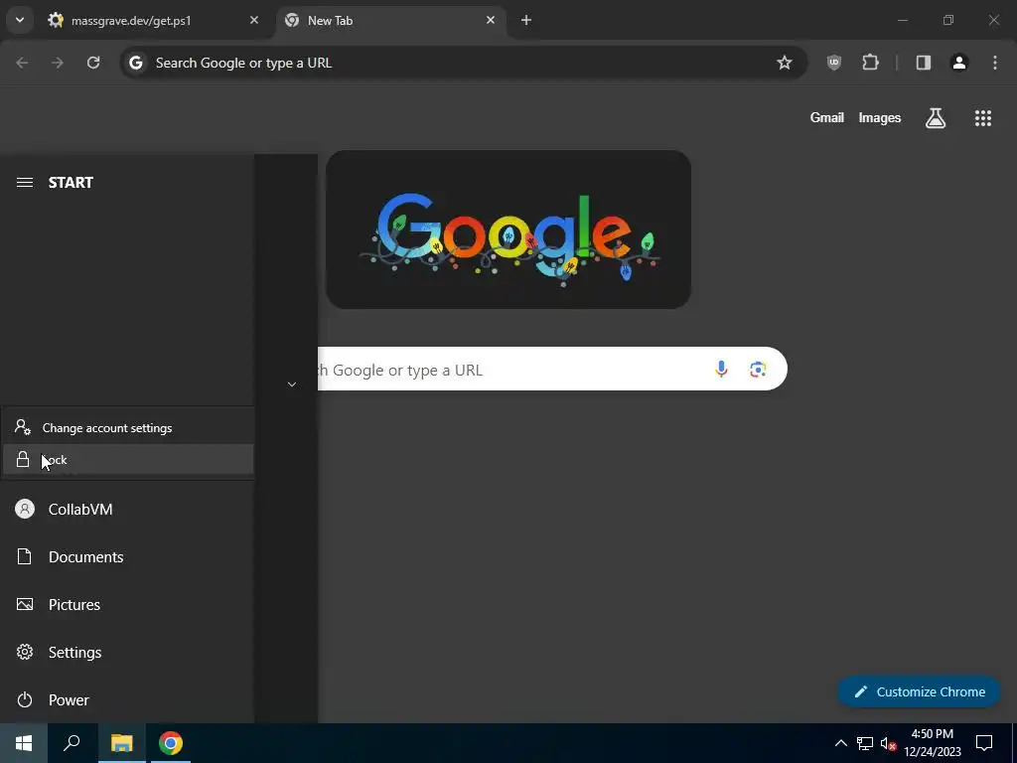Click the Windows Start button
1017x763 pixels.
click(x=24, y=743)
